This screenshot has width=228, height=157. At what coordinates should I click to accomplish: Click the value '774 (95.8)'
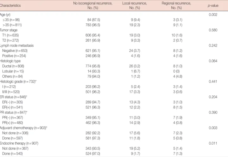tap(93, 66)
